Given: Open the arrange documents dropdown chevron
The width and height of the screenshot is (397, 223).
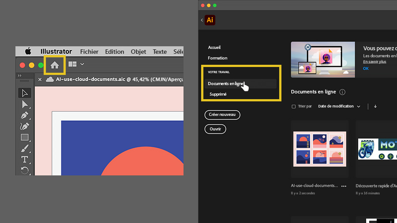Looking at the screenshot, I should click(82, 64).
